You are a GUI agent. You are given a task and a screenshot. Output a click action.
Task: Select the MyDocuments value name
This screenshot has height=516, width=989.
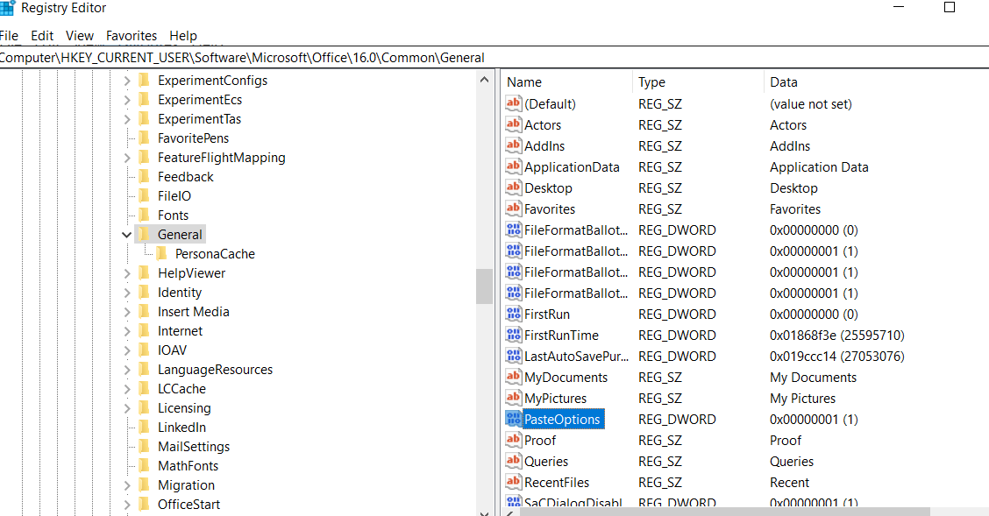(x=566, y=378)
